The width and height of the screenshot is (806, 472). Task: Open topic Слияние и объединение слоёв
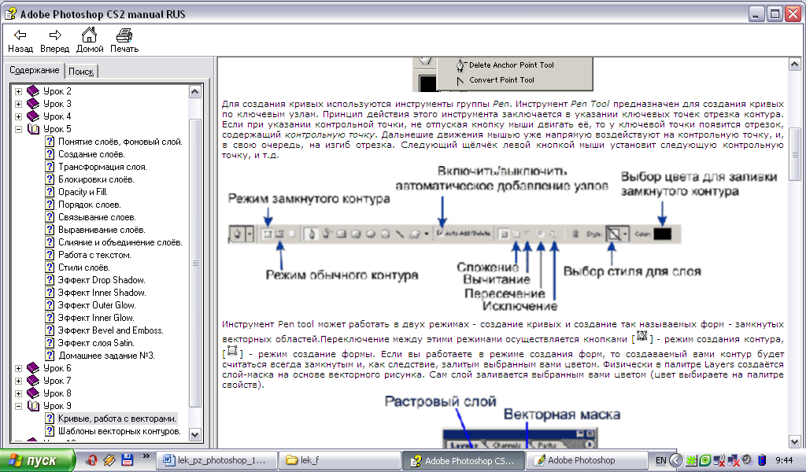coord(120,242)
